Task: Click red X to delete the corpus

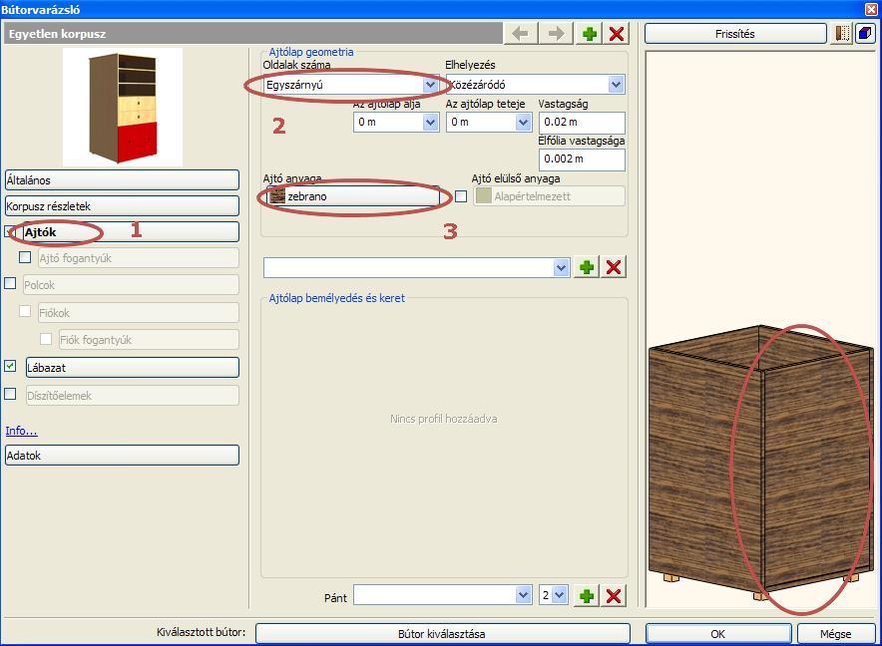Action: point(617,34)
